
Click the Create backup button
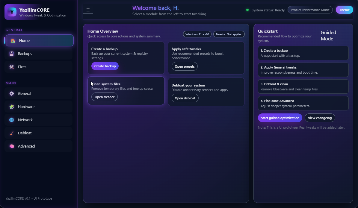point(105,65)
